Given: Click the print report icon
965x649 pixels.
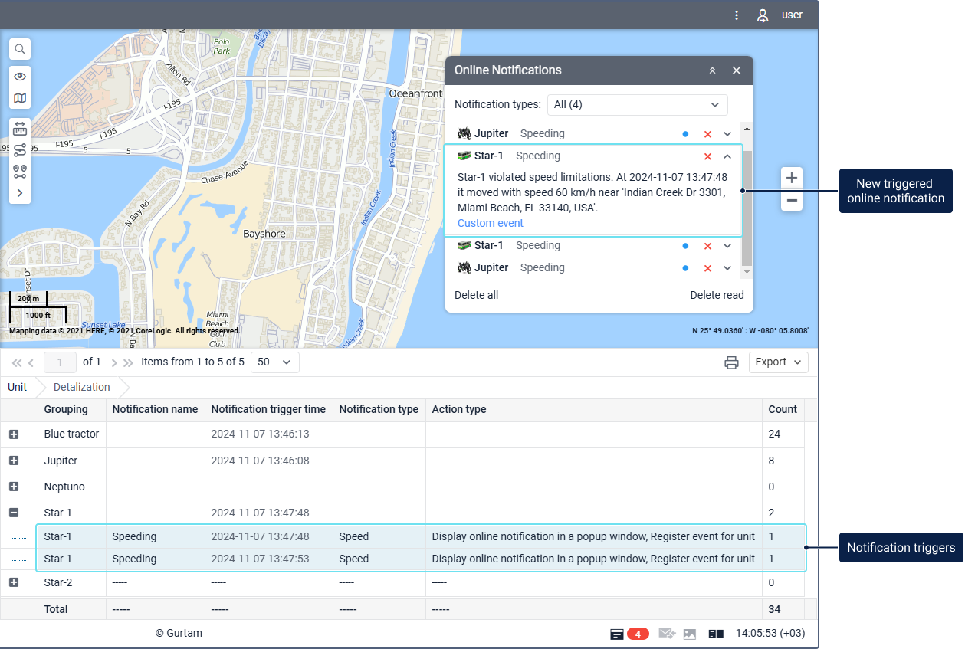Looking at the screenshot, I should pyautogui.click(x=731, y=362).
